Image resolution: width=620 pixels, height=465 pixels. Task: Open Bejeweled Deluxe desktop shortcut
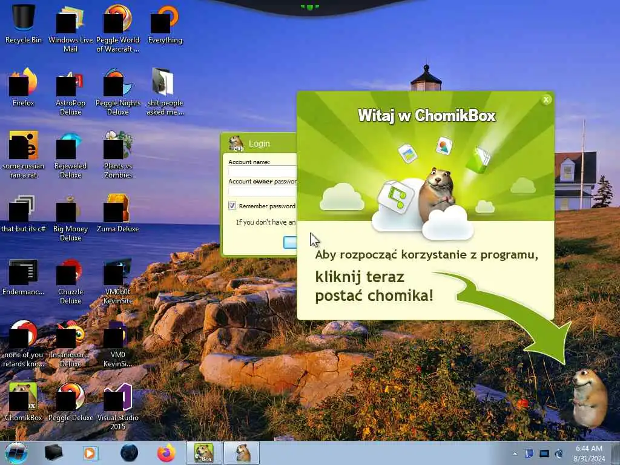coord(70,154)
